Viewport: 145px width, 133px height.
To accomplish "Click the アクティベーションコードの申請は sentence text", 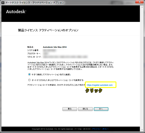I will click(56, 85).
